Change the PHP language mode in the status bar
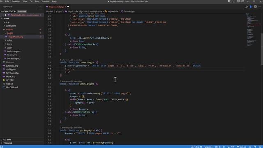The height and width of the screenshot is (148, 263). (x=232, y=147)
